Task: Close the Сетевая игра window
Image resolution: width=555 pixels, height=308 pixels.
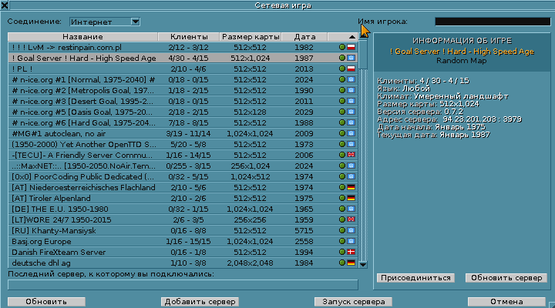Action: coord(5,5)
